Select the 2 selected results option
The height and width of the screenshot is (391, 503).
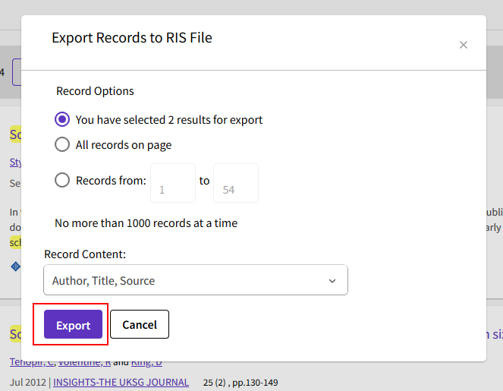pos(62,119)
